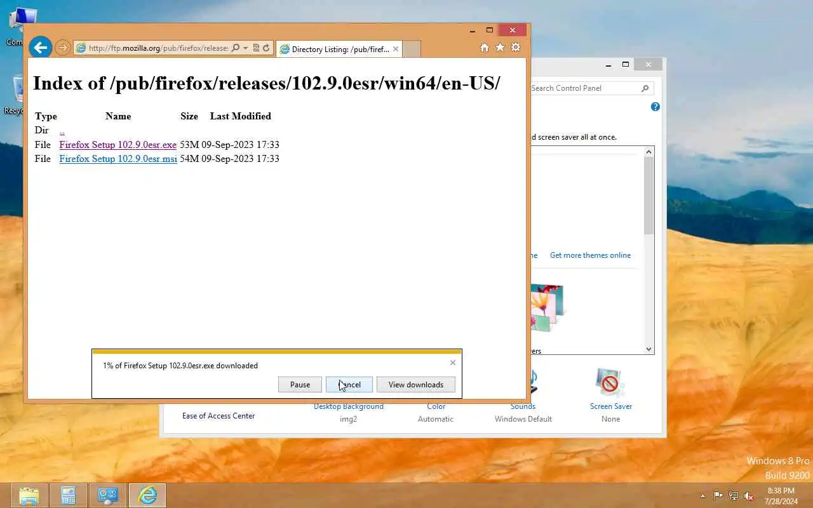
Task: Maximize the Internet Explorer window
Action: [490, 30]
